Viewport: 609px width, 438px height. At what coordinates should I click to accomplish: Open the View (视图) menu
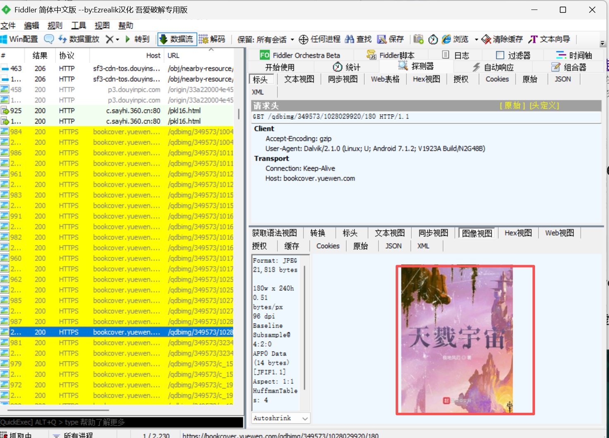coord(102,26)
